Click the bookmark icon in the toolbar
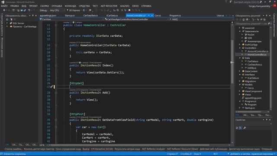This screenshot has height=156, width=277. click(129, 10)
